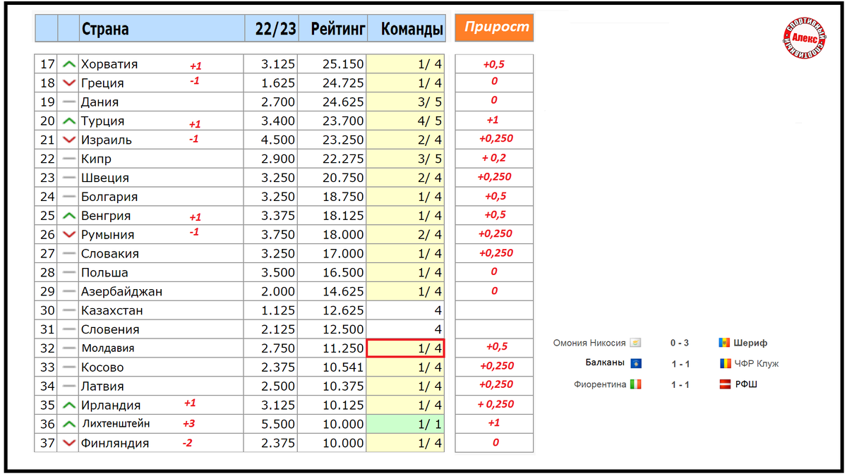Select the red-bordered 1/ 4 cell for Молдавия

point(405,348)
